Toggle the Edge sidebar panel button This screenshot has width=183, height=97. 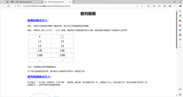point(180,6)
